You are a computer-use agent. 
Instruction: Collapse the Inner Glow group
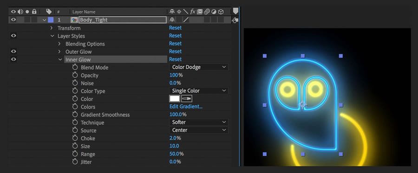click(x=60, y=60)
